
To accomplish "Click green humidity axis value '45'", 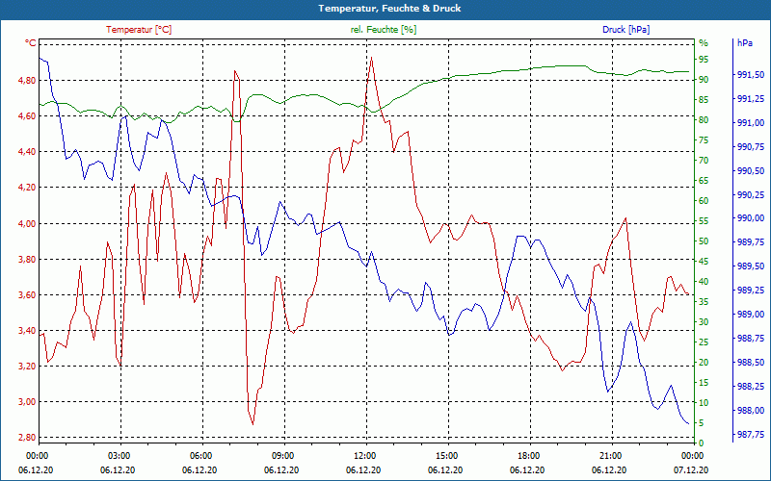I will click(x=704, y=262).
